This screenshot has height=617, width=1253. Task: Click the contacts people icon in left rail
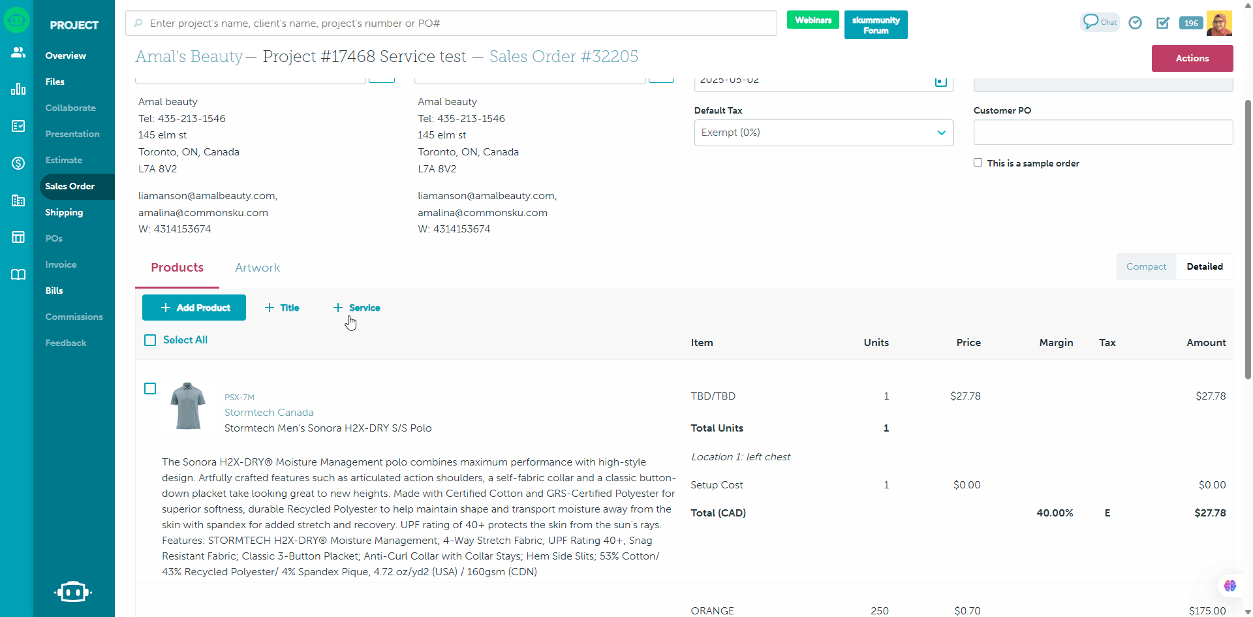point(18,52)
